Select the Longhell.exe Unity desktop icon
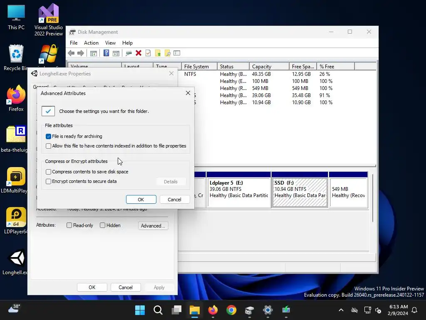This screenshot has width=426, height=320. tap(15, 262)
